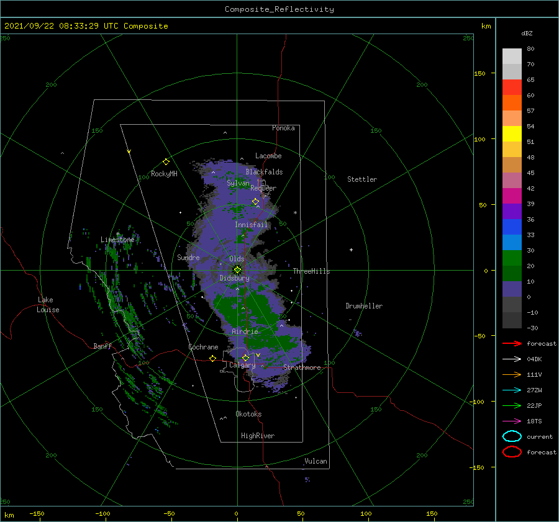559x522 pixels.
Task: Click the yellow diamond marker above Calgary
Action: coord(245,358)
